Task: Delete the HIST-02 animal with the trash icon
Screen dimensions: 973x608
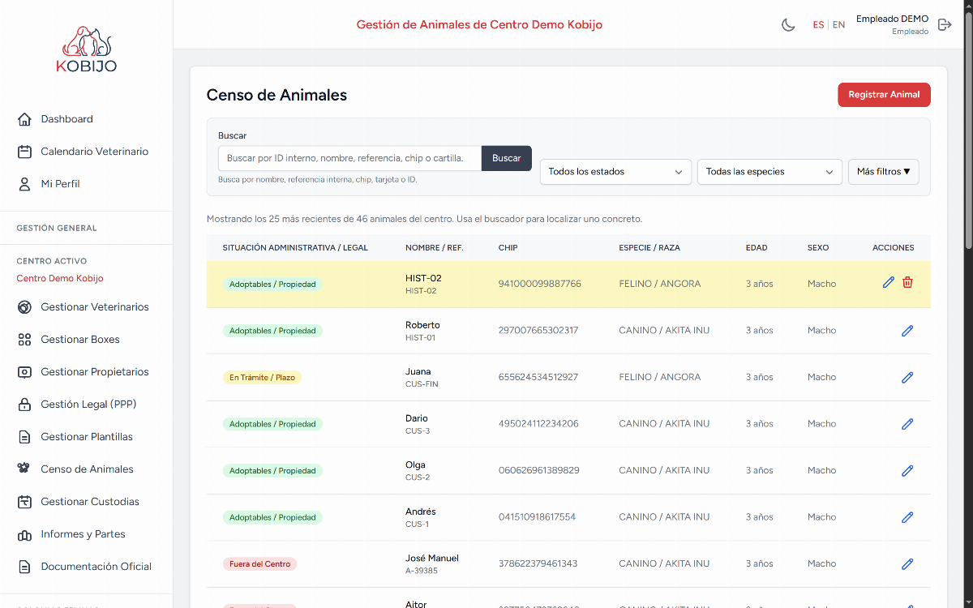Action: click(907, 282)
